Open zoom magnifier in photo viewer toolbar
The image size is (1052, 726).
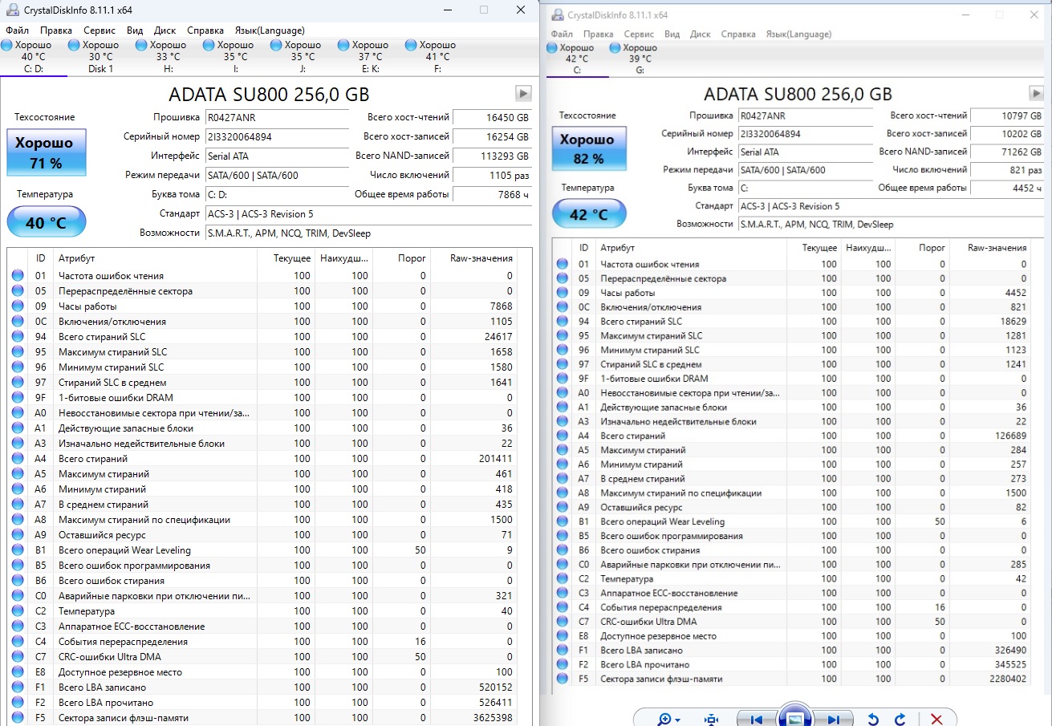pyautogui.click(x=664, y=719)
